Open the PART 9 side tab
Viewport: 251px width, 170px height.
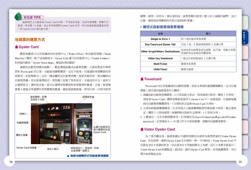245,142
